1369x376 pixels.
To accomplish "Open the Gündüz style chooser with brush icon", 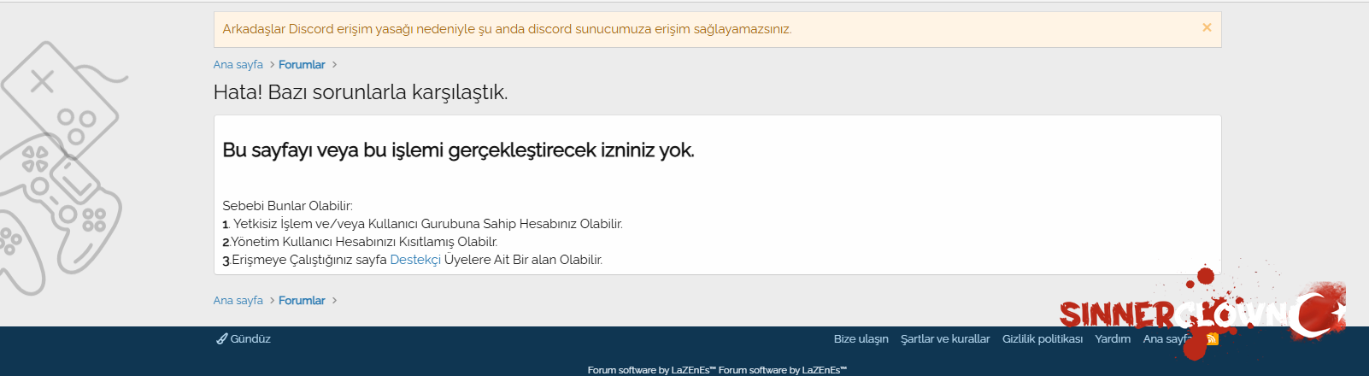I will click(x=244, y=339).
